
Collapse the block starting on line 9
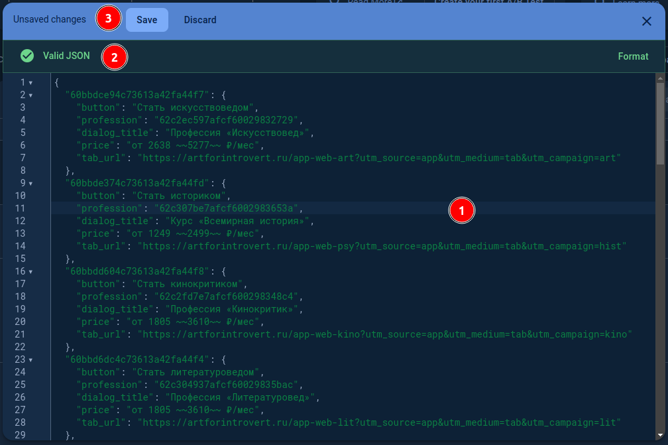(30, 184)
